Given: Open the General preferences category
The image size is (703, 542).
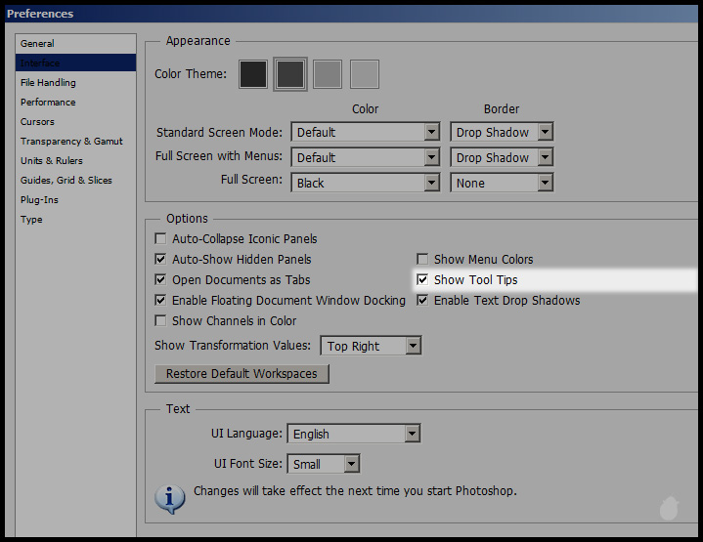Looking at the screenshot, I should (38, 44).
